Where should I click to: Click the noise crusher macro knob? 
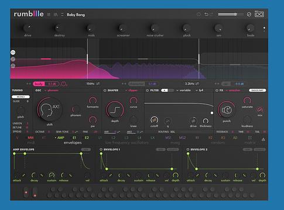(154, 29)
